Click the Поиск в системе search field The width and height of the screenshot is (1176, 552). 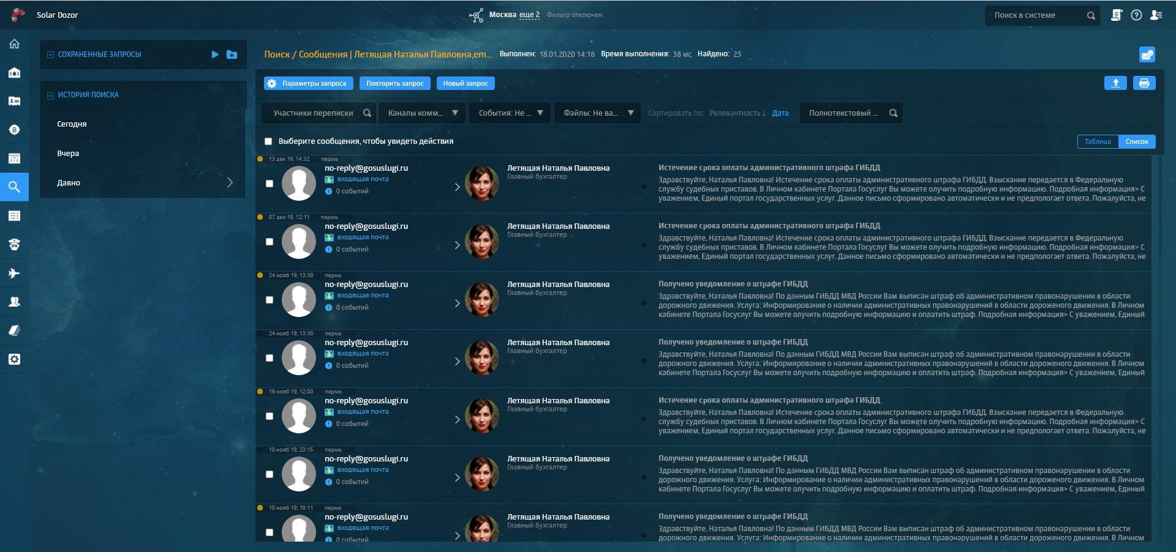(1035, 15)
